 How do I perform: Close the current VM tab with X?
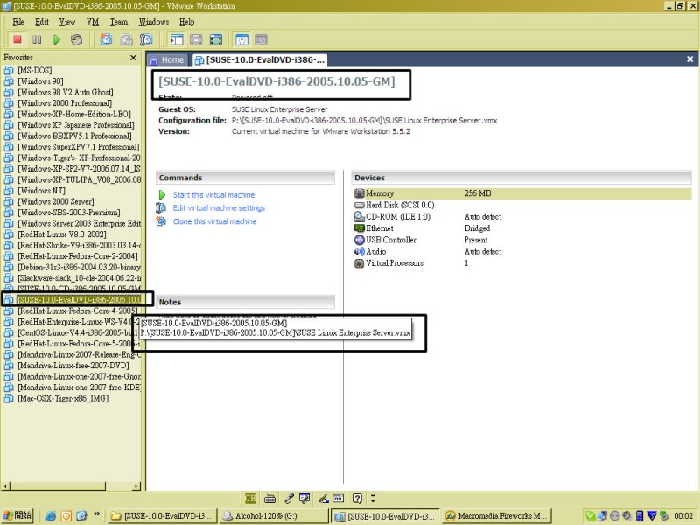tap(689, 59)
